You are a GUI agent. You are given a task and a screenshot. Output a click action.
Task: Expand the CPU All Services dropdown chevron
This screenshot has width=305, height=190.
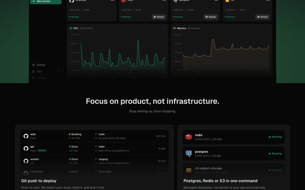(164, 28)
